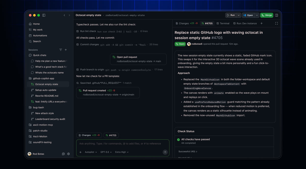This screenshot has height=169, width=306.
Task: Click the #4705 chip above the input
Action: tap(111, 135)
